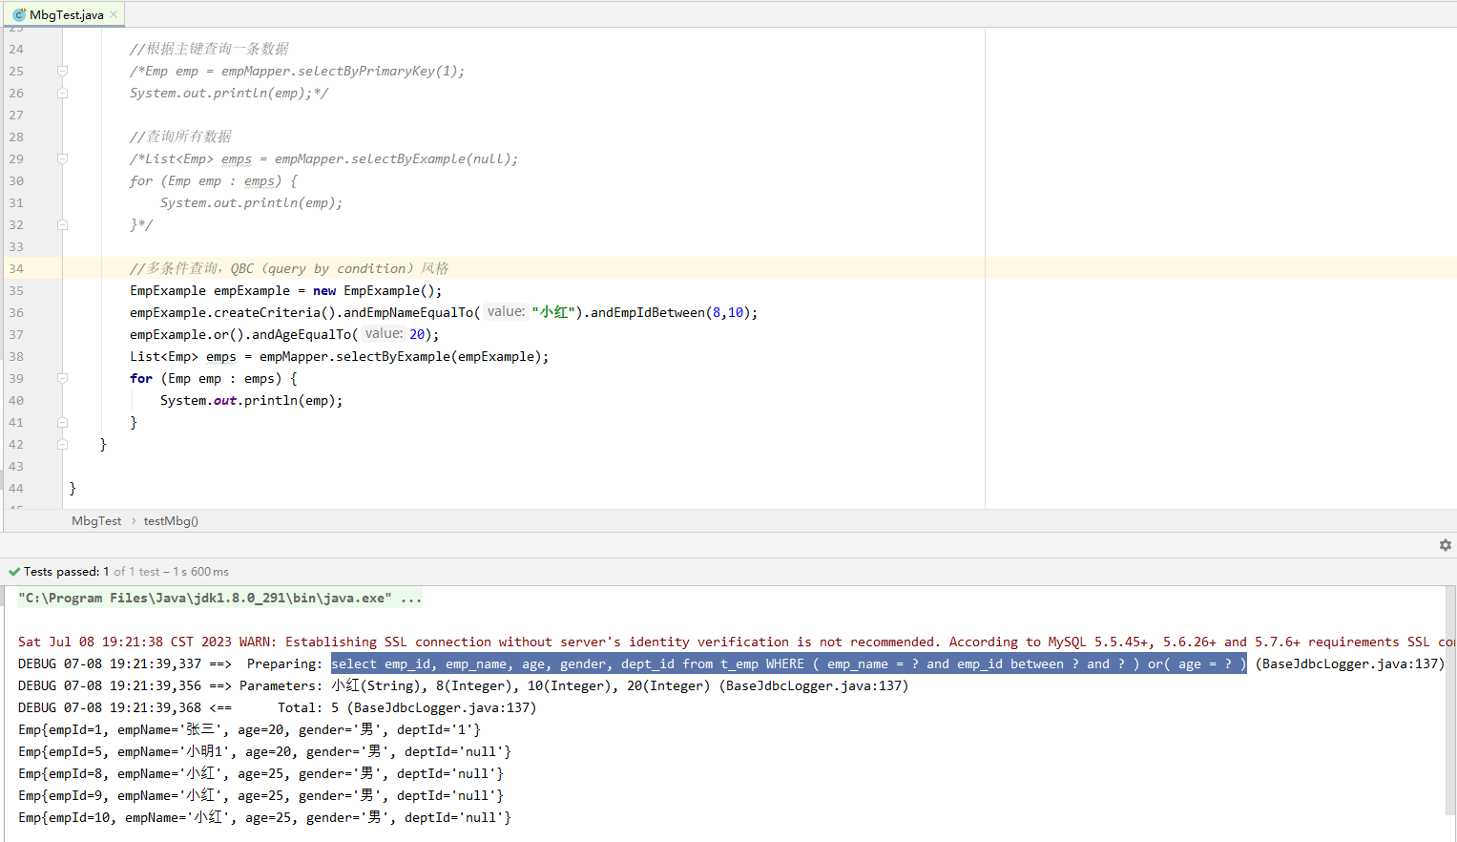
Task: Click 'Total: 5' debug output line
Action: tap(277, 707)
